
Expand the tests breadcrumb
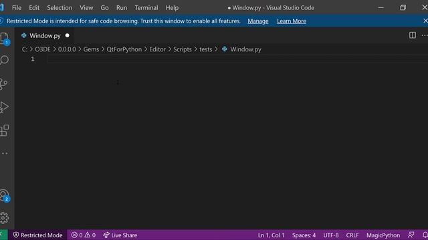[x=205, y=49]
